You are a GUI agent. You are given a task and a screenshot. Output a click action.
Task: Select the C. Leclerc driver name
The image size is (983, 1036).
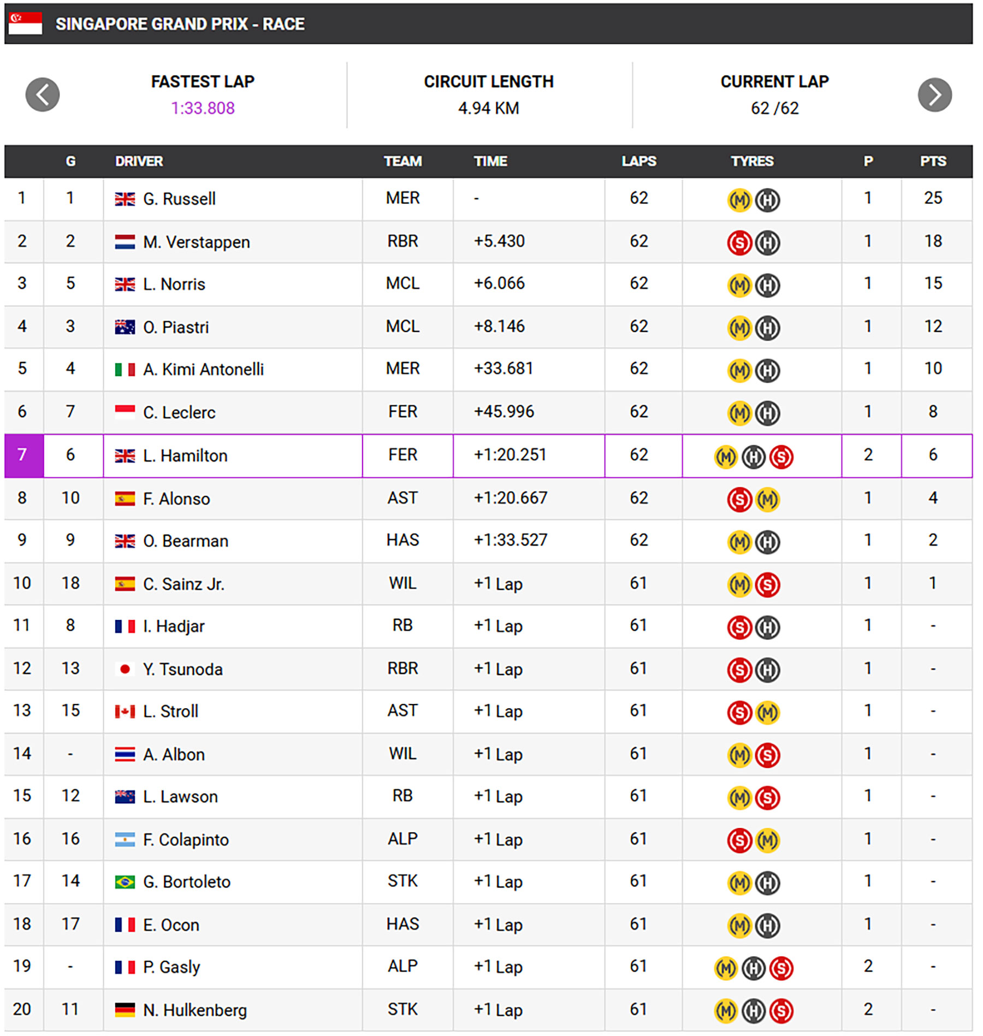tap(179, 413)
